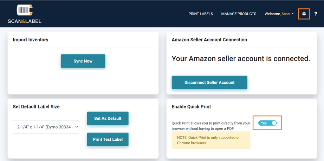Expand the Welcome, Scan user menu caret
This screenshot has width=324, height=161.
click(293, 14)
